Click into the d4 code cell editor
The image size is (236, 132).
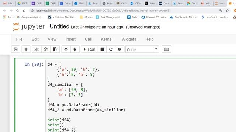(141, 96)
